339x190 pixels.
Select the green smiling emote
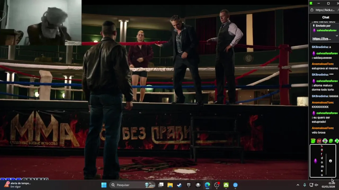[331, 141]
